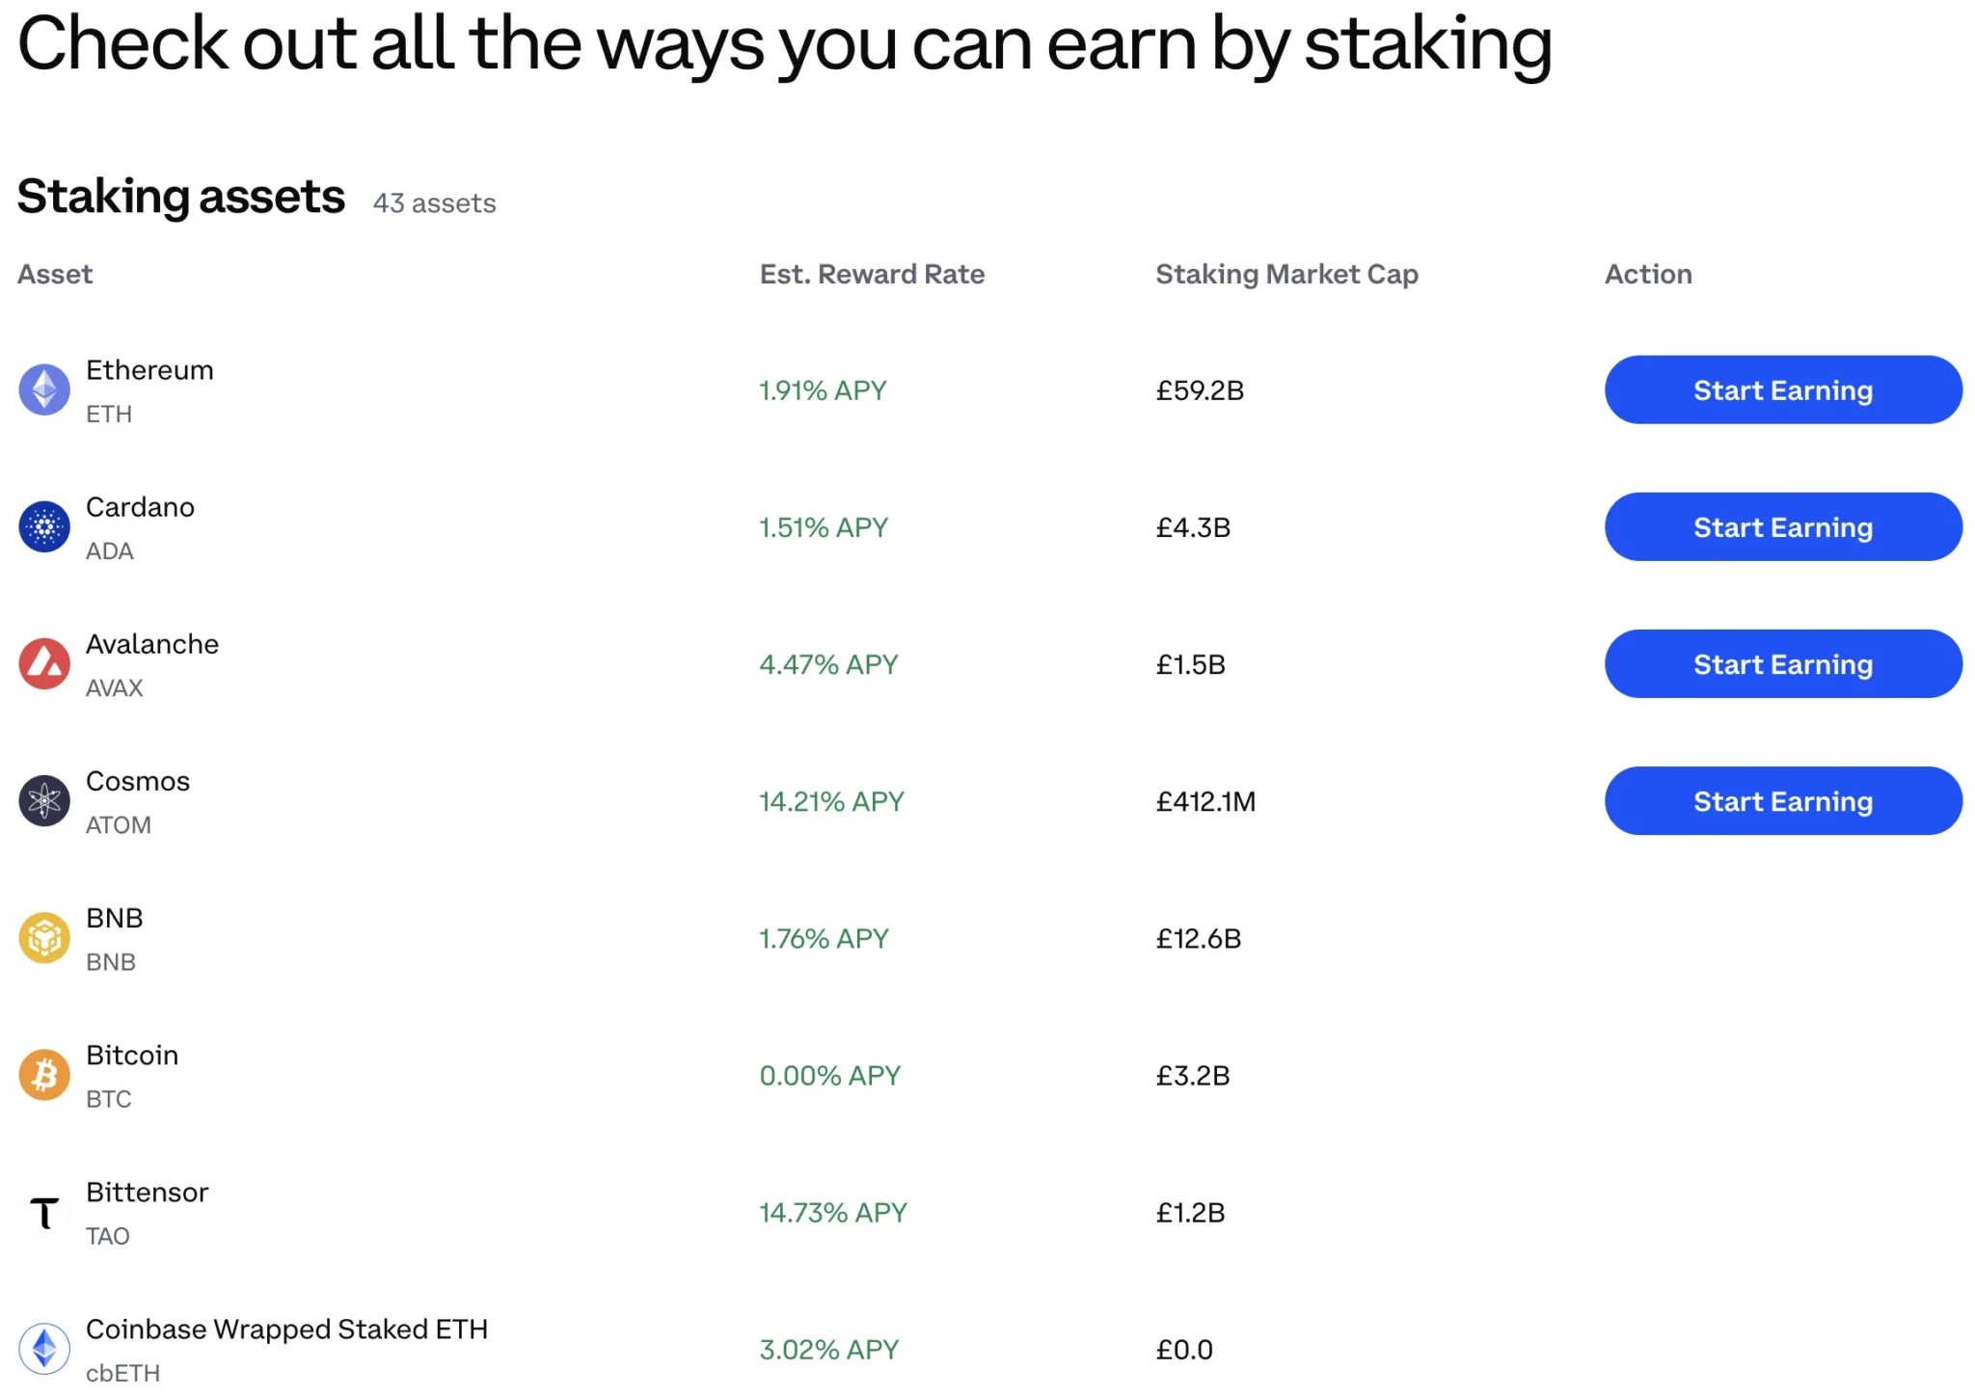Click the Est. Reward Rate header

[x=872, y=275]
